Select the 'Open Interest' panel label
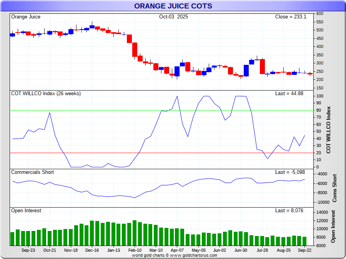Image resolution: width=346 pixels, height=259 pixels. click(x=26, y=211)
